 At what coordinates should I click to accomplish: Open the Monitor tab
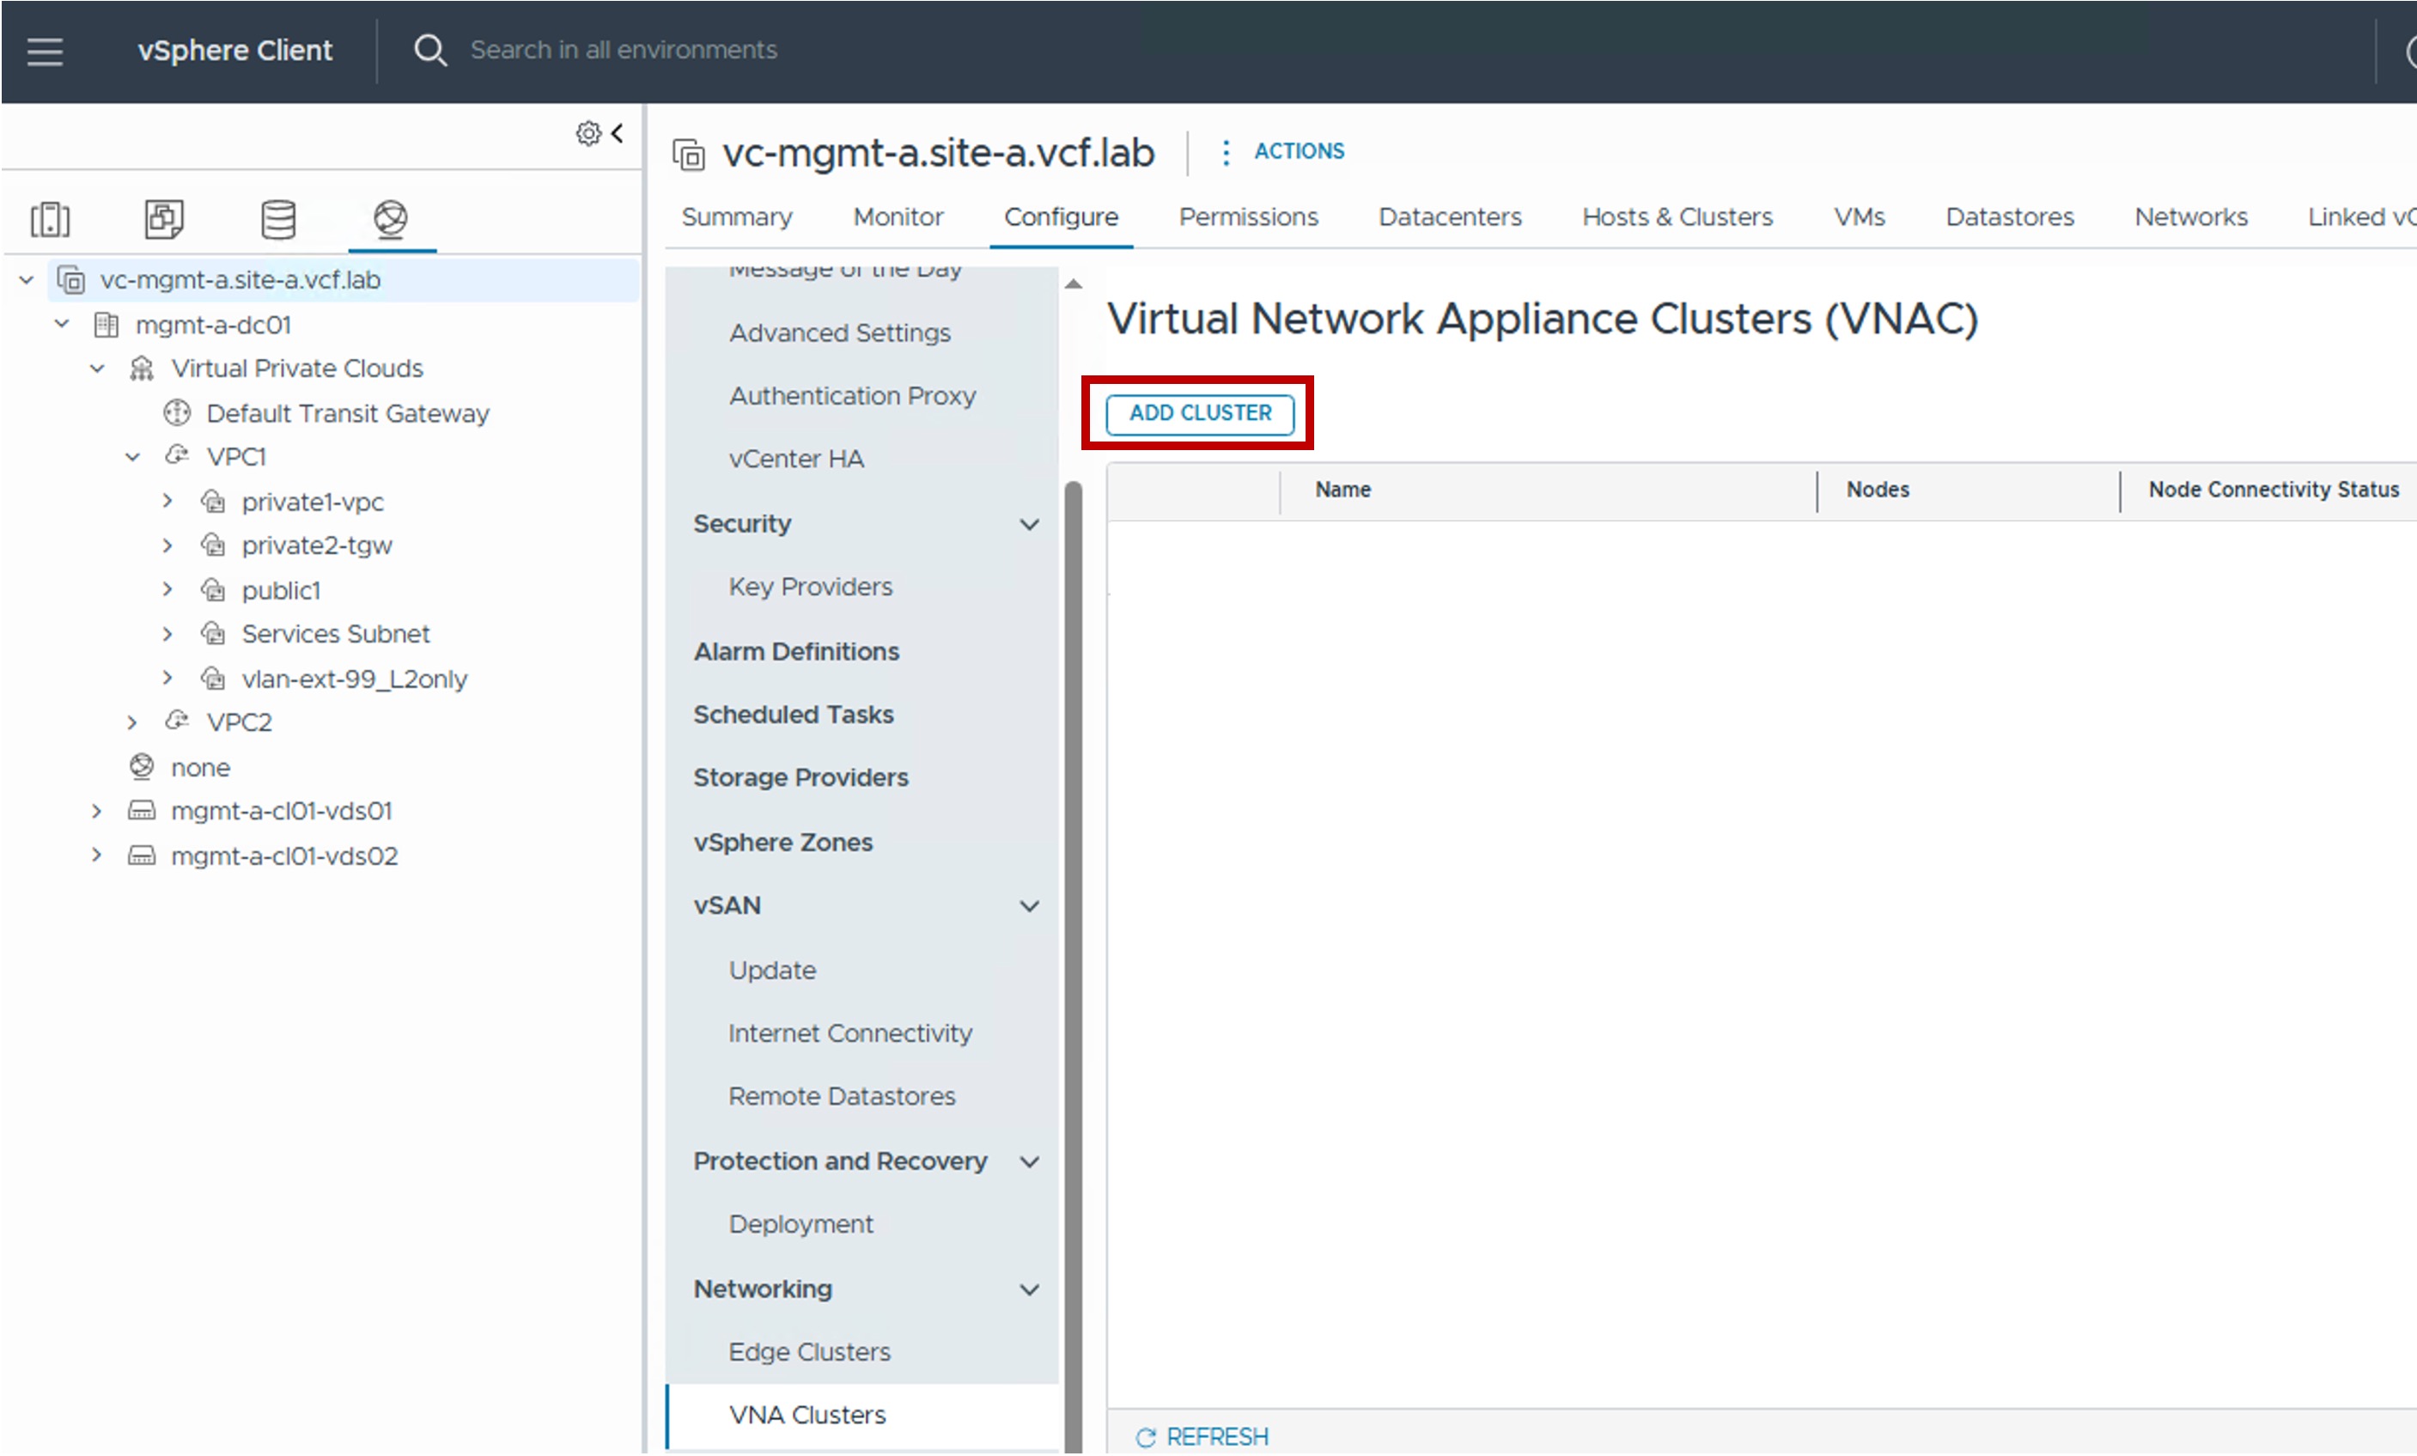click(898, 216)
